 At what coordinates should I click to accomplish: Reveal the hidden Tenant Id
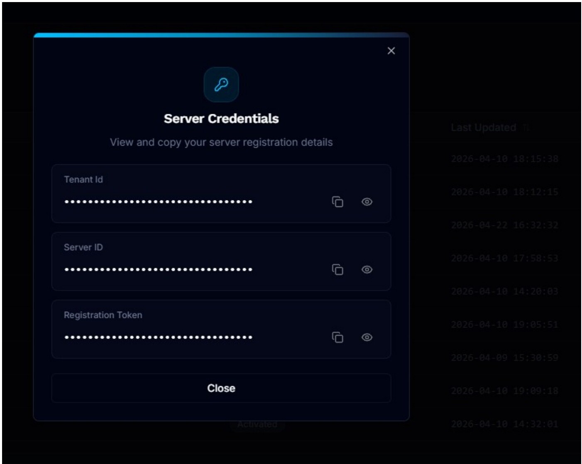[x=367, y=202]
